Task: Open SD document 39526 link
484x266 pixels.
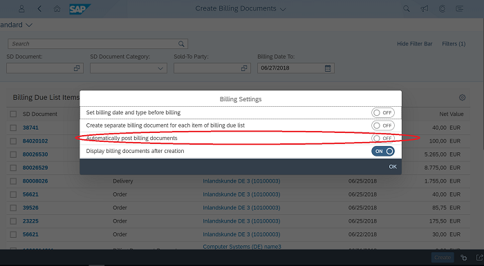Action: click(30, 208)
